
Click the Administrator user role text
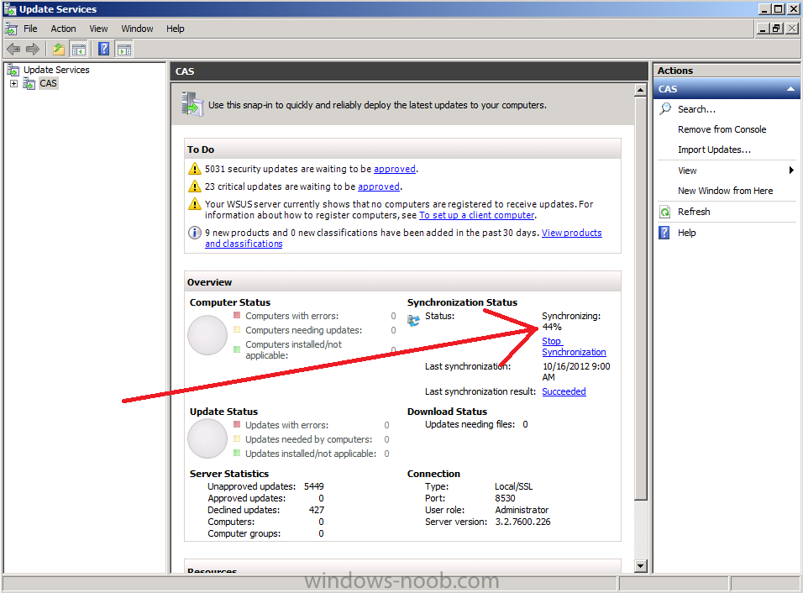click(x=522, y=510)
